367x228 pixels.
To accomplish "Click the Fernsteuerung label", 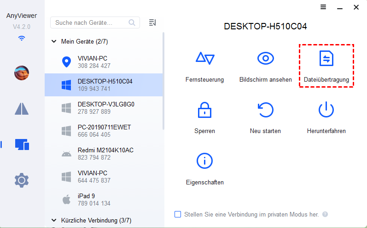I will (x=204, y=80).
